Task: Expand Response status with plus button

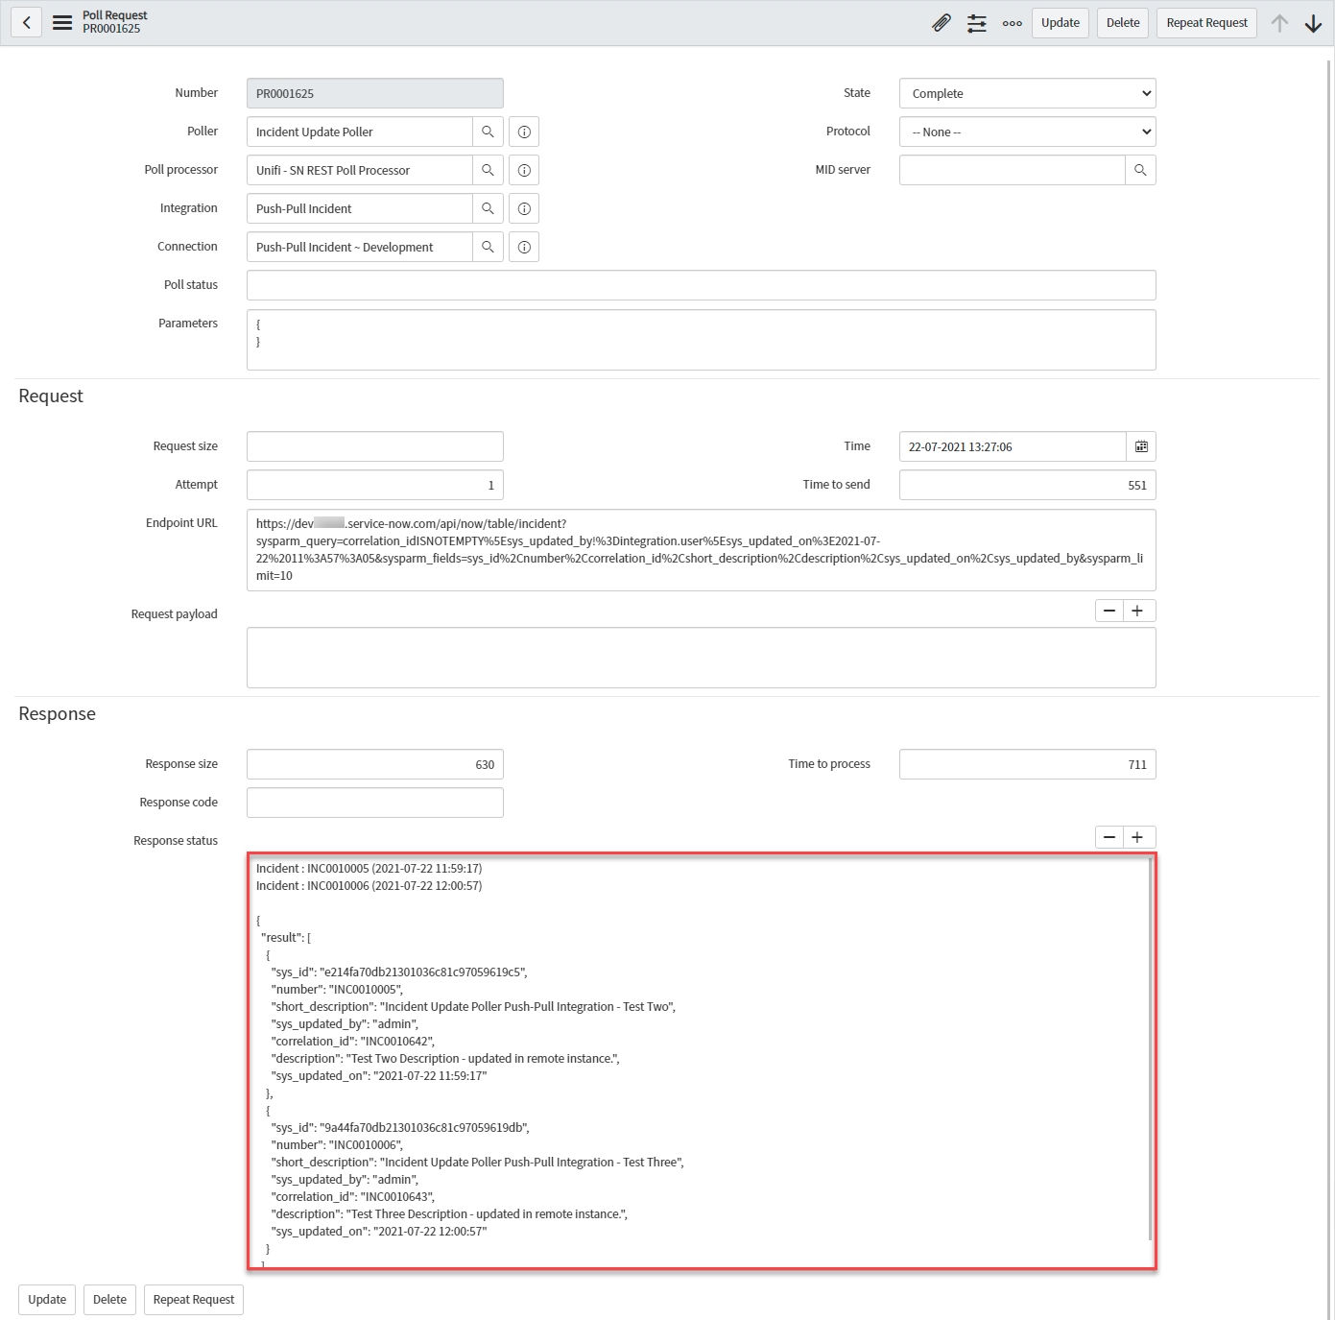Action: [x=1137, y=837]
